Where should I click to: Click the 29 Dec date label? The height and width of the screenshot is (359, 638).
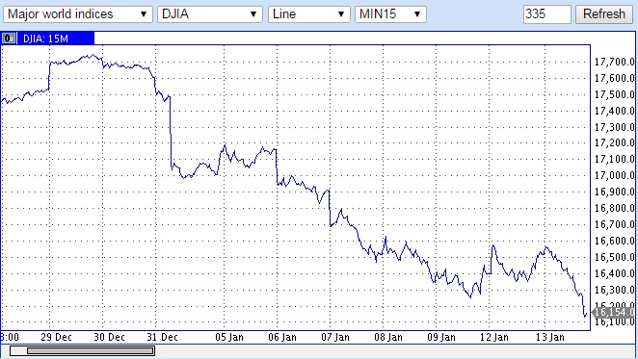[x=56, y=338]
